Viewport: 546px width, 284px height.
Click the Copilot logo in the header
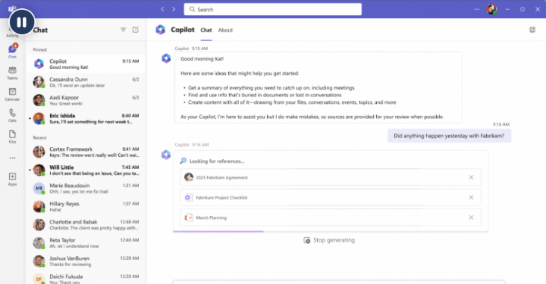(x=161, y=30)
